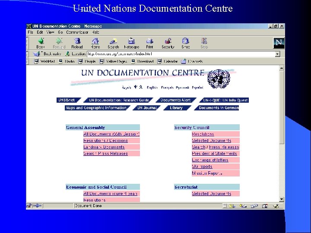Viewport: 311px width, 233px height.
Task: Click the UN Journal button
Action: 147,108
